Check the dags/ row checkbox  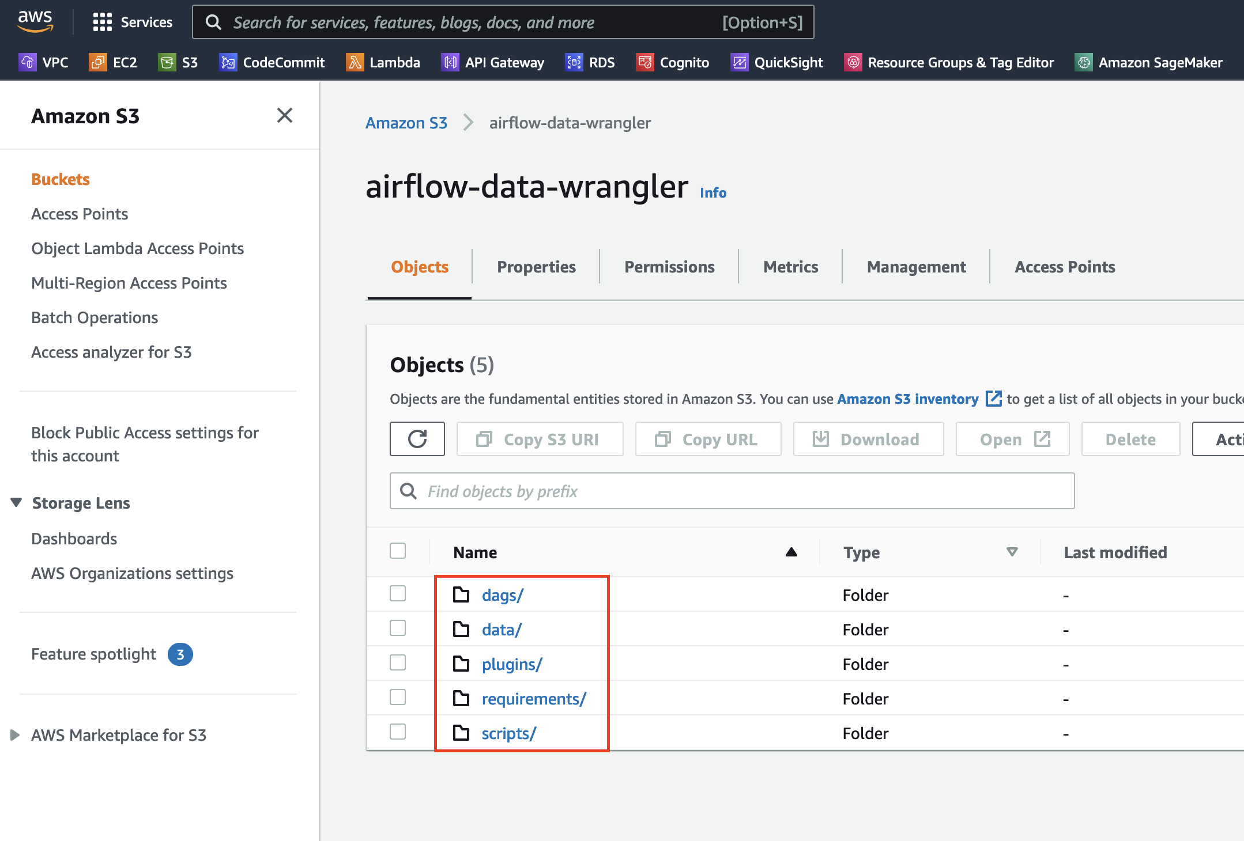coord(398,593)
